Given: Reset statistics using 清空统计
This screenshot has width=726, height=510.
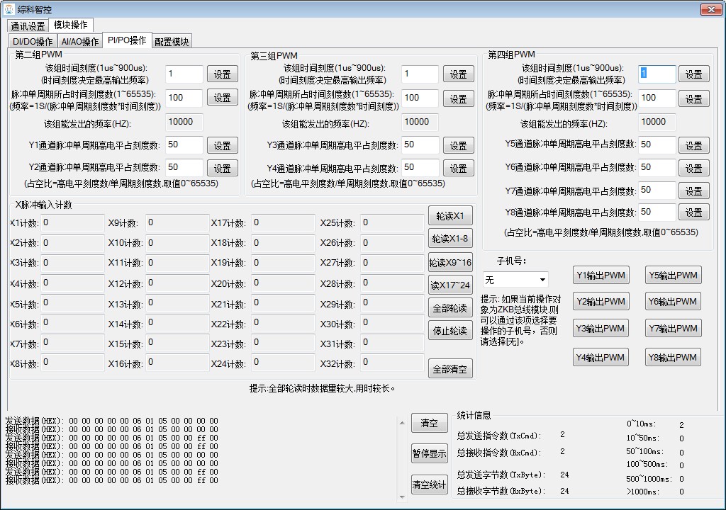Looking at the screenshot, I should coord(429,485).
